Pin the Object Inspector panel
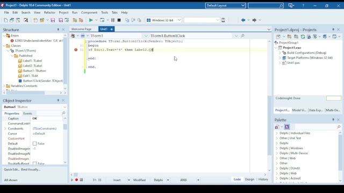Image resolution: width=344 pixels, height=193 pixels. click(58, 100)
